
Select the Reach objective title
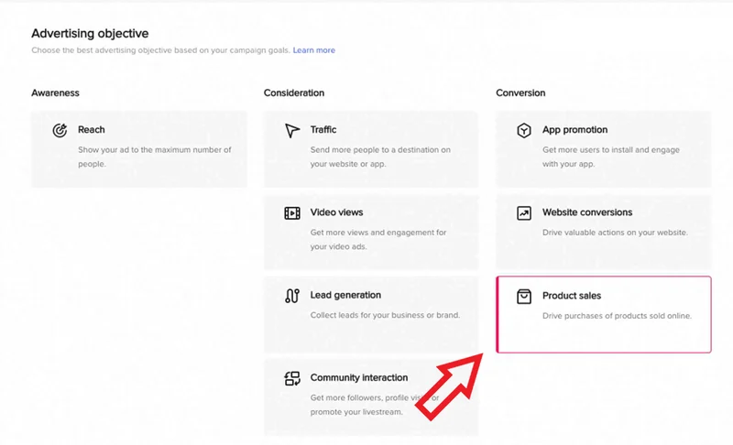click(x=92, y=130)
